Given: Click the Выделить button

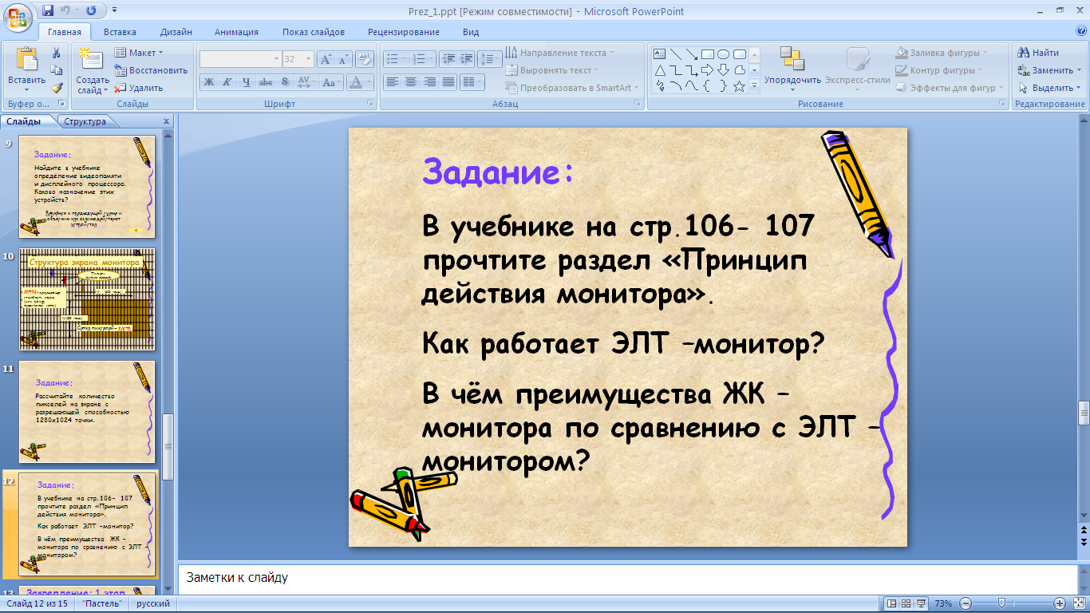Looking at the screenshot, I should pos(1050,88).
